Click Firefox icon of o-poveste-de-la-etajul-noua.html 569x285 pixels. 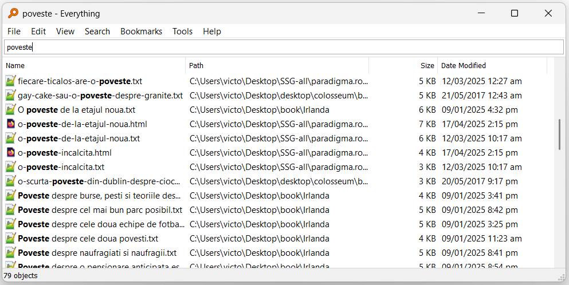[x=11, y=124]
